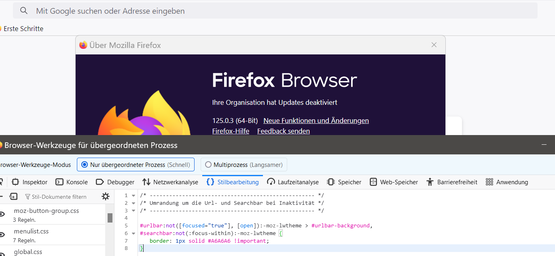
Task: Toggle visibility of menulist.css stylesheet
Action: tap(2, 235)
